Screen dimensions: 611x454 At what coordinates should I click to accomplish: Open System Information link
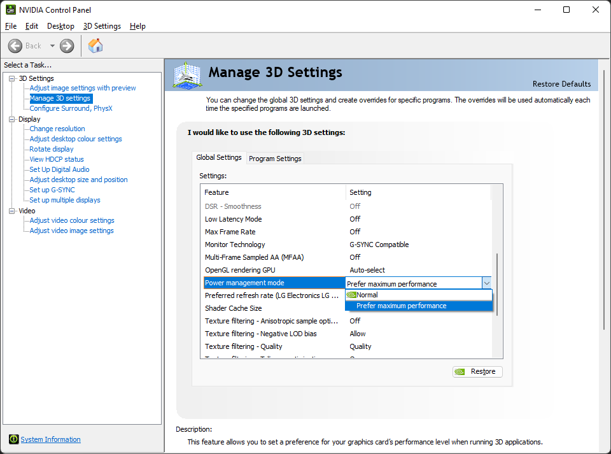pos(50,439)
